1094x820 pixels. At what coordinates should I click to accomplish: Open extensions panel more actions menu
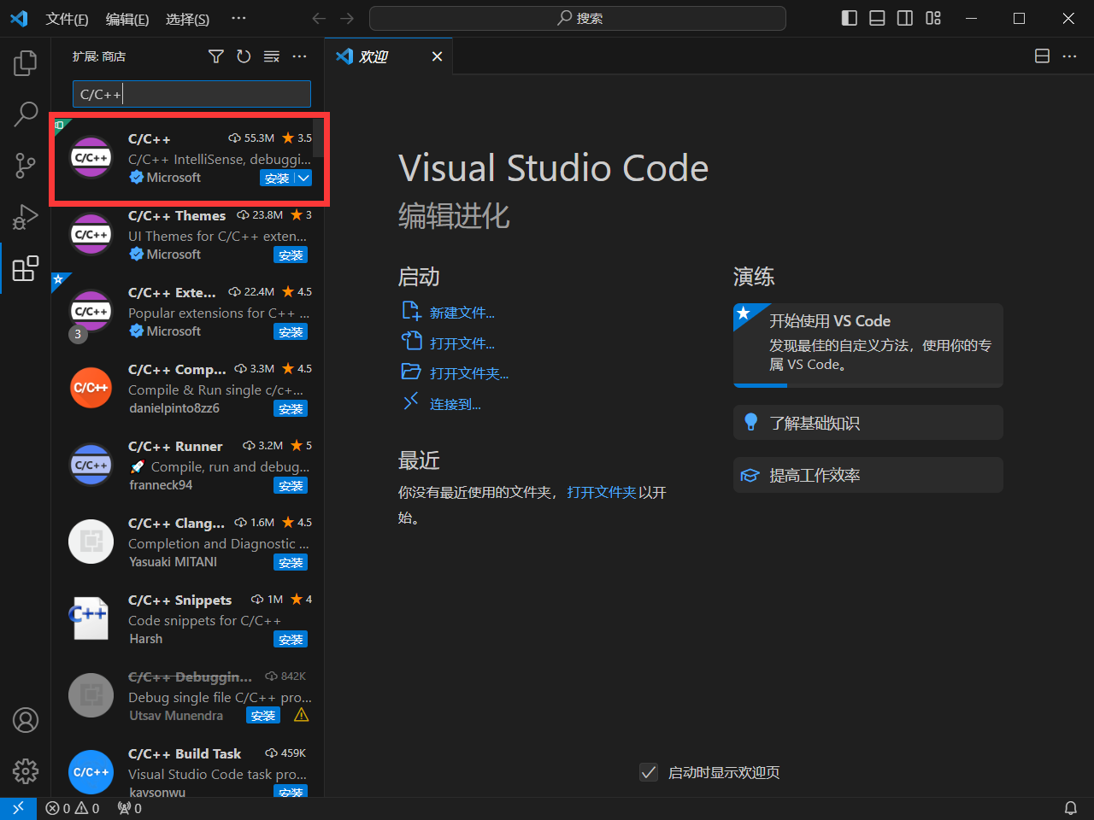(299, 56)
